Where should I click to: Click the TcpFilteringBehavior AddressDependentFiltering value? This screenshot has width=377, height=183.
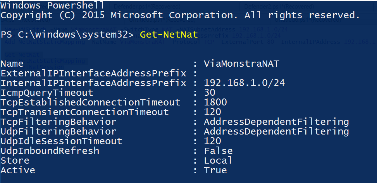coord(276,122)
